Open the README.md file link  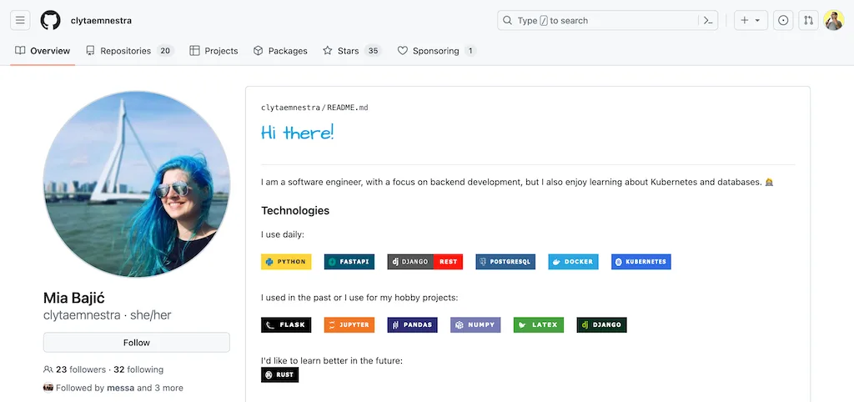click(348, 108)
